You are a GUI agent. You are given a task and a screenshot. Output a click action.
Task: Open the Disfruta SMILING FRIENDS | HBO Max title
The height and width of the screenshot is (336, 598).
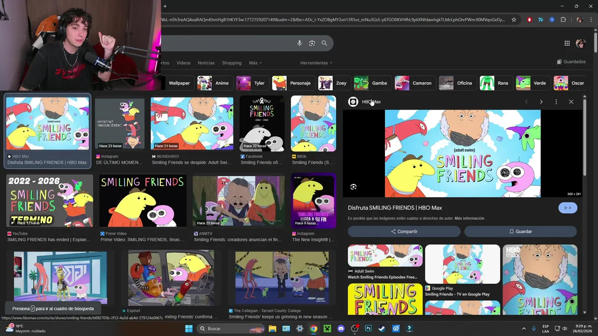click(x=395, y=208)
